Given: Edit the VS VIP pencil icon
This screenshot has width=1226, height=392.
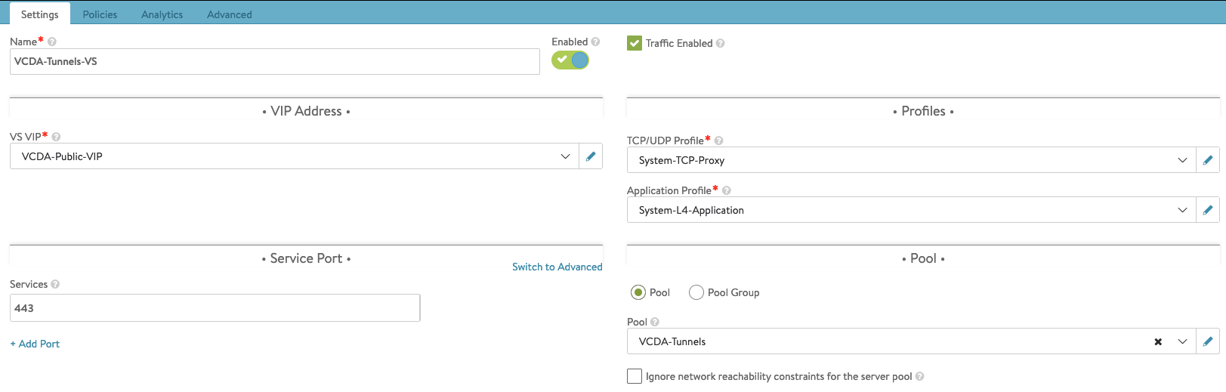Looking at the screenshot, I should pos(591,156).
